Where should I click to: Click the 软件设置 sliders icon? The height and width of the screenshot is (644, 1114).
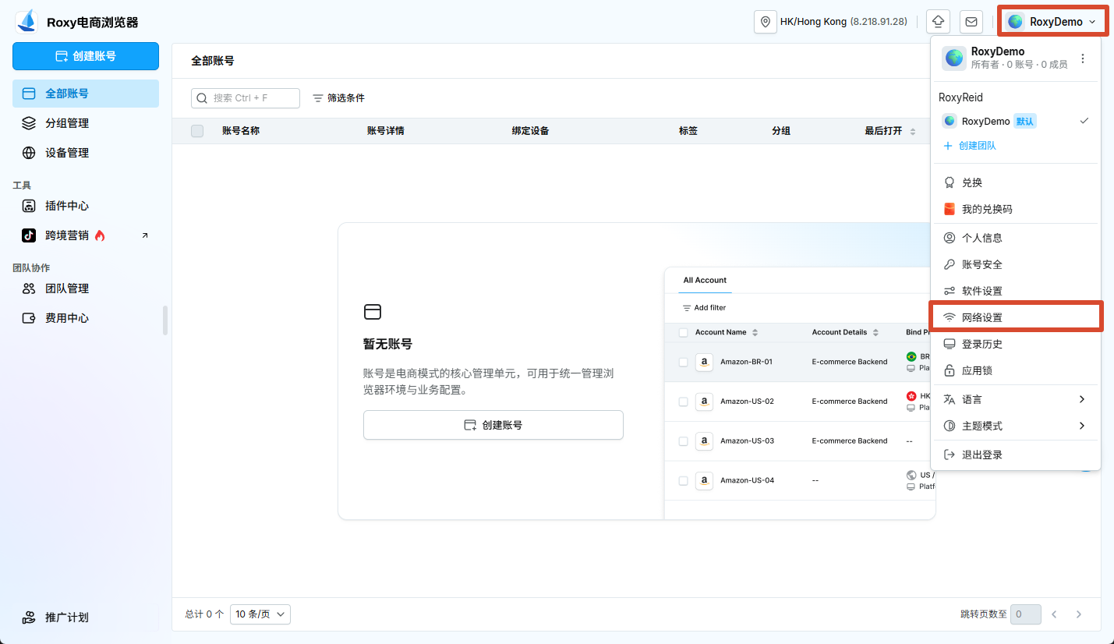950,291
